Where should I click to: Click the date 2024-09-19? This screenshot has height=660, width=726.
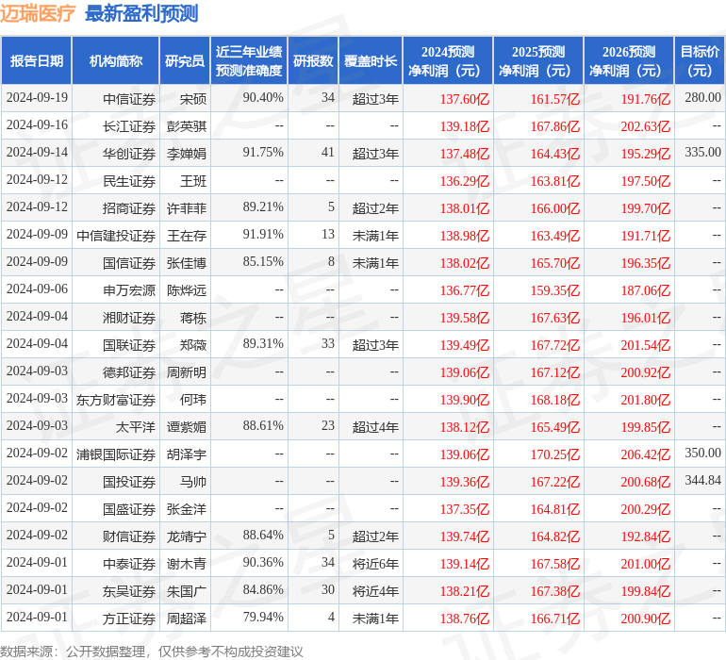[37, 98]
